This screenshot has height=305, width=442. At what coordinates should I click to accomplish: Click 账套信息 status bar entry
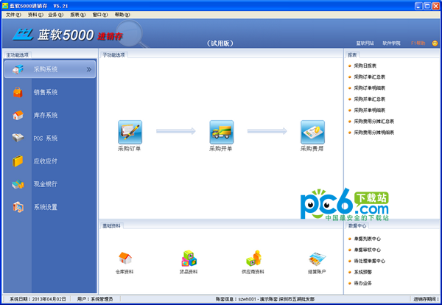(x=265, y=299)
